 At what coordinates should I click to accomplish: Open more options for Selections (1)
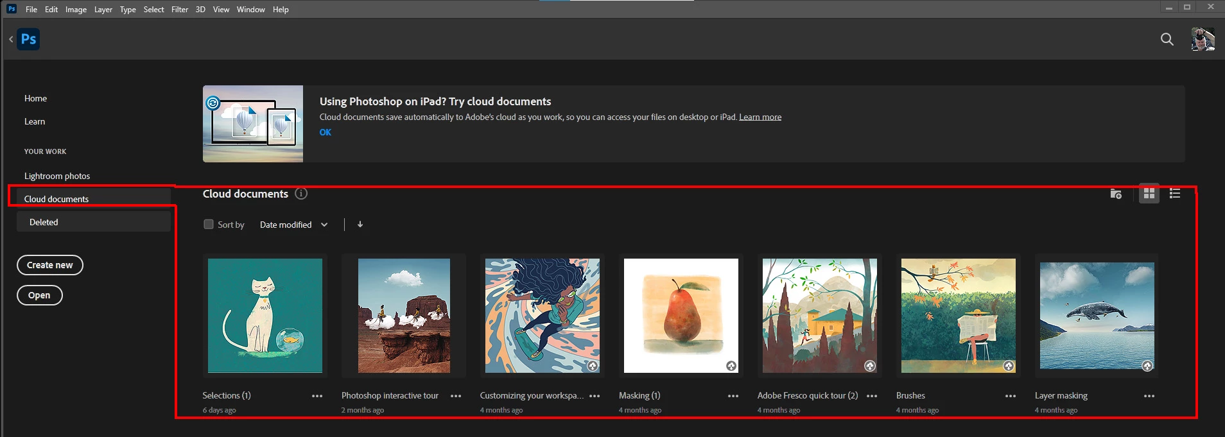point(317,396)
